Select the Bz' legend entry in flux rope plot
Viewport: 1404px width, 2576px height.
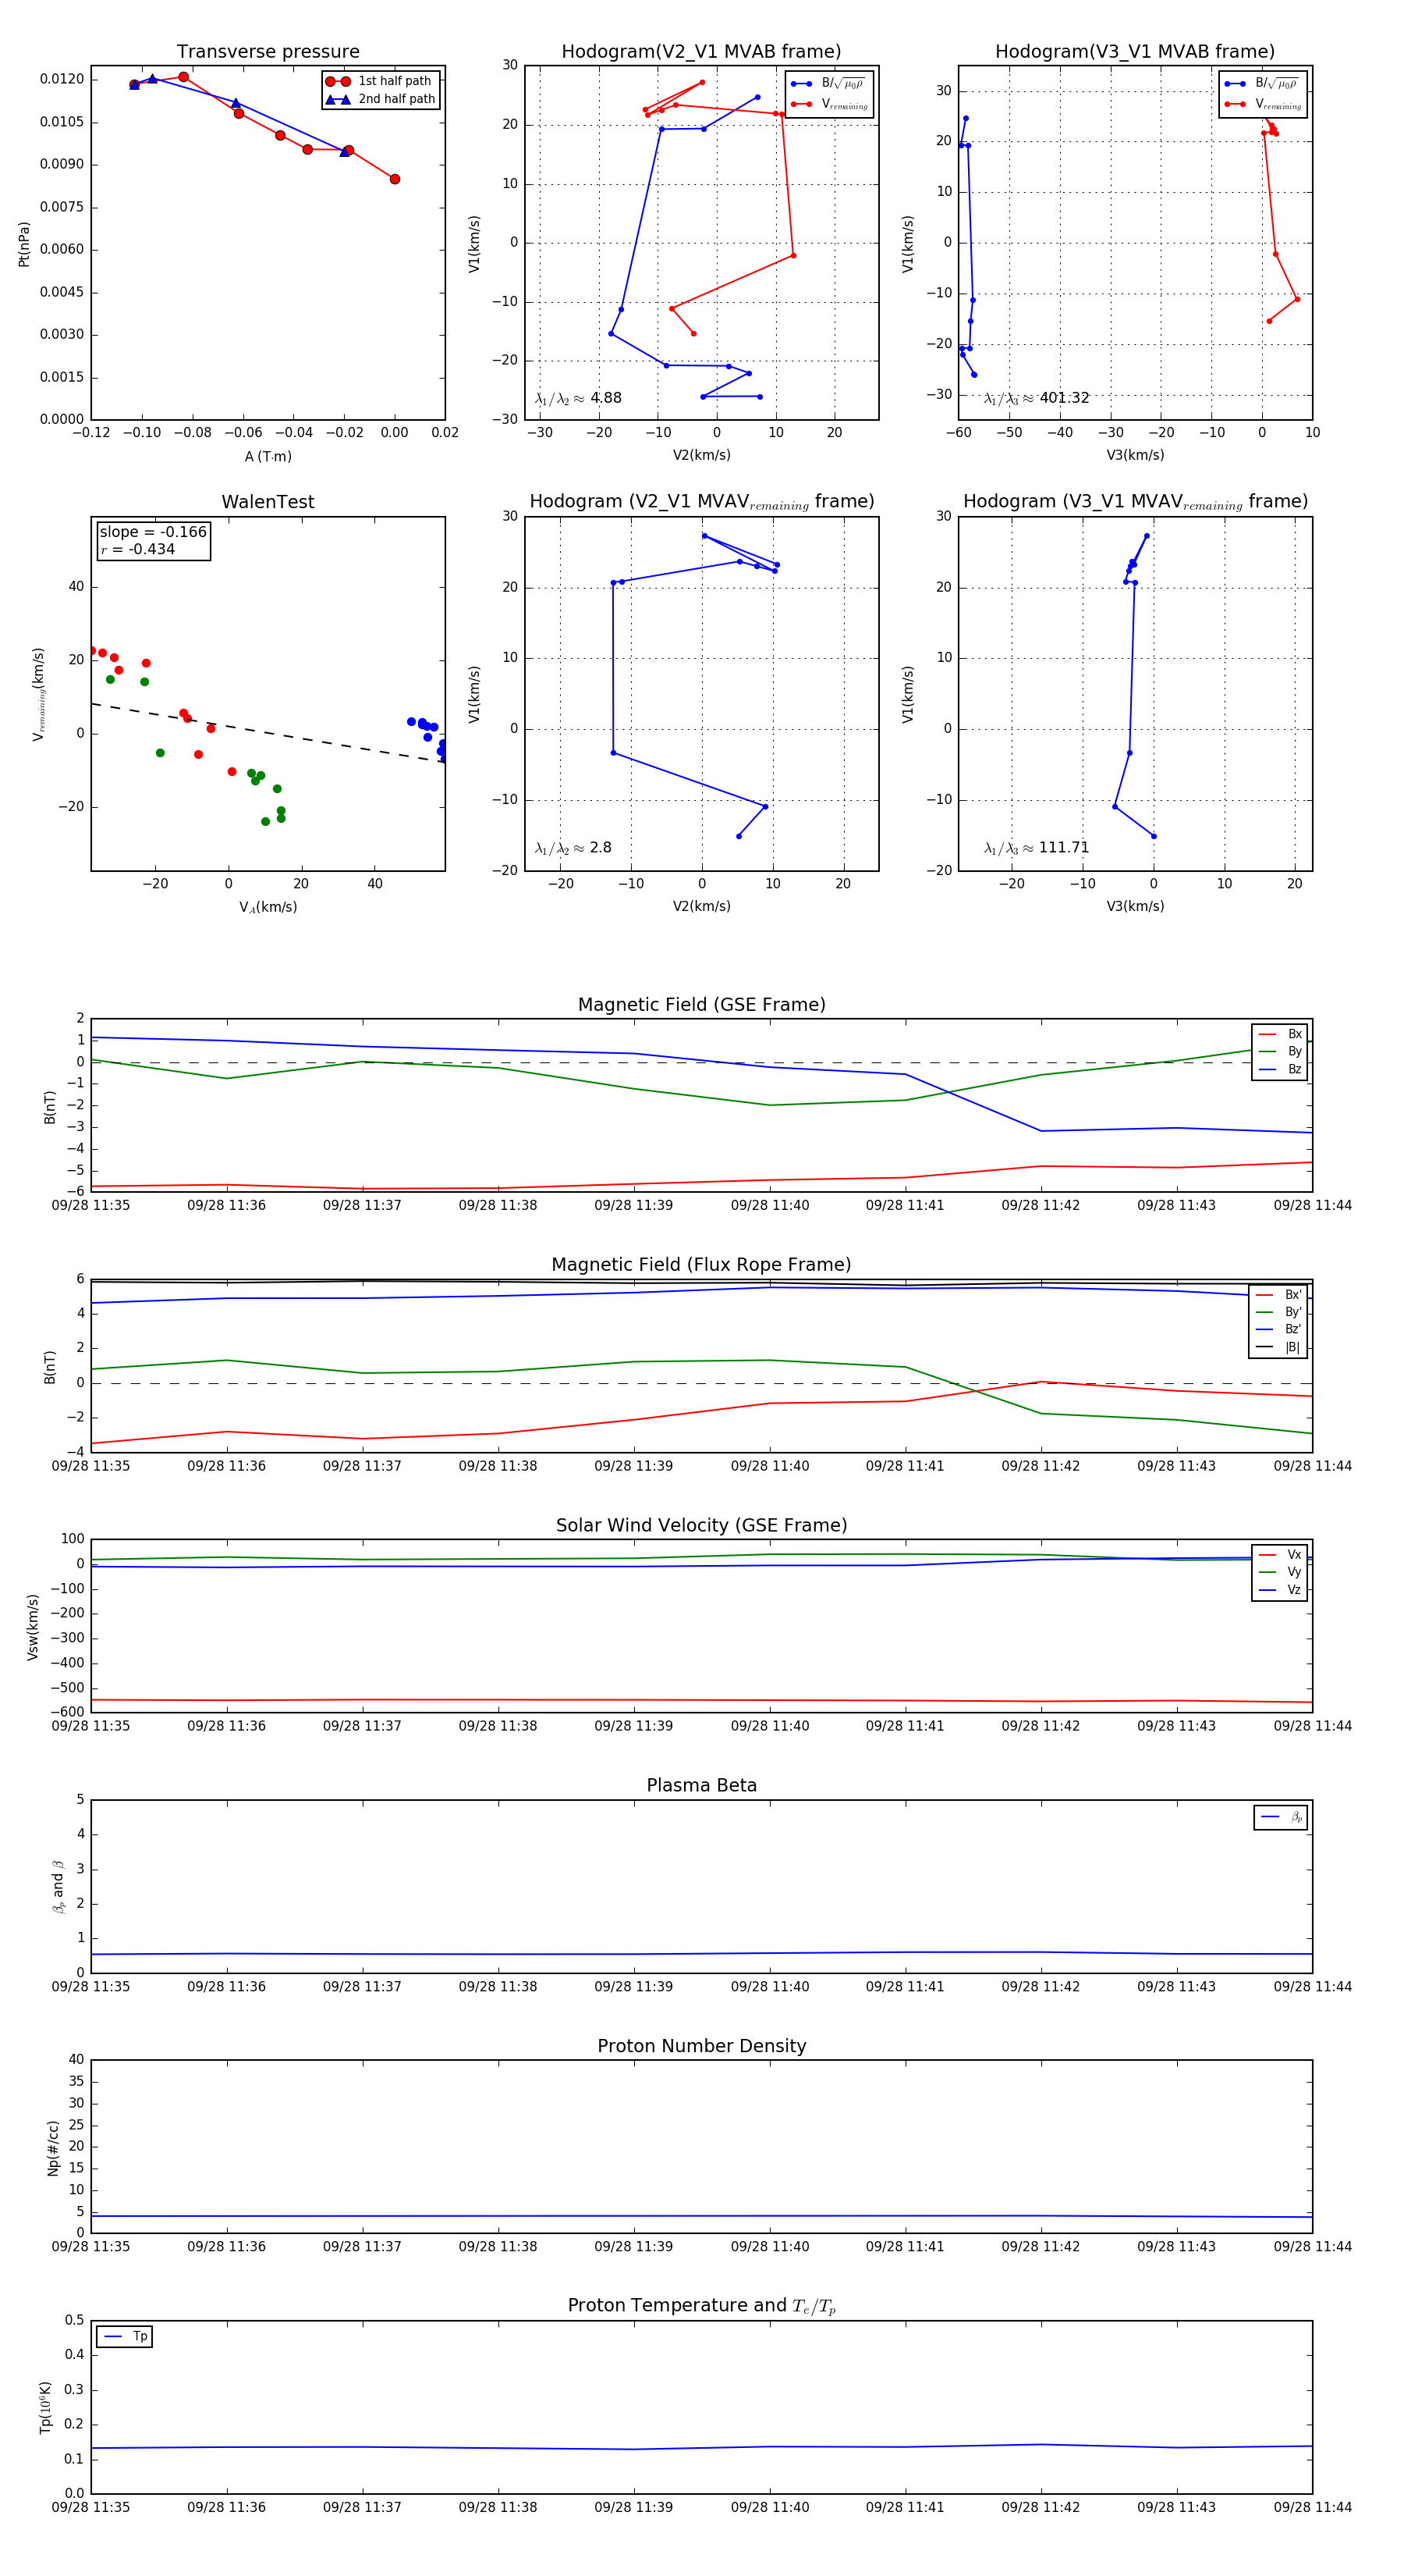[x=1279, y=1329]
